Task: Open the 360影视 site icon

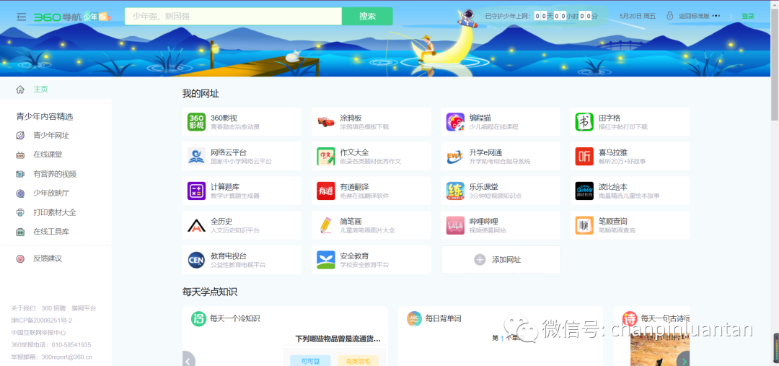Action: (196, 122)
